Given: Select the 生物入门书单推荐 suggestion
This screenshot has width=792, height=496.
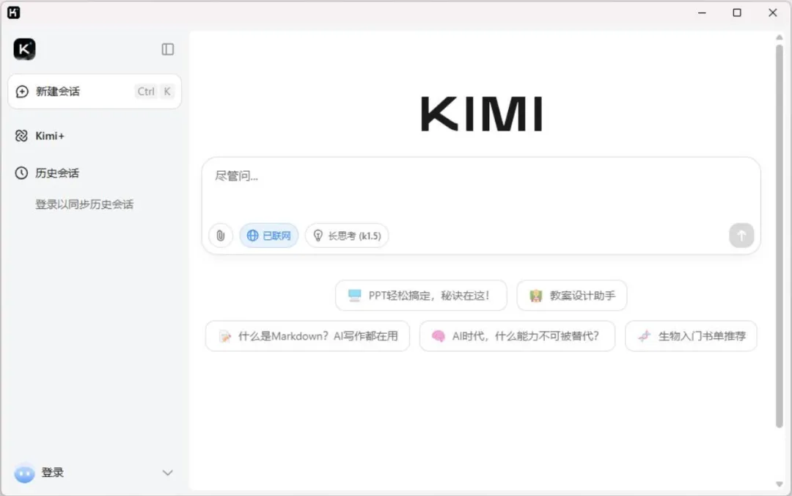Looking at the screenshot, I should click(691, 336).
